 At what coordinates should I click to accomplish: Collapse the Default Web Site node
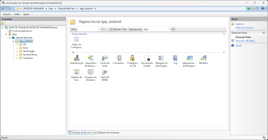[x=10, y=38]
